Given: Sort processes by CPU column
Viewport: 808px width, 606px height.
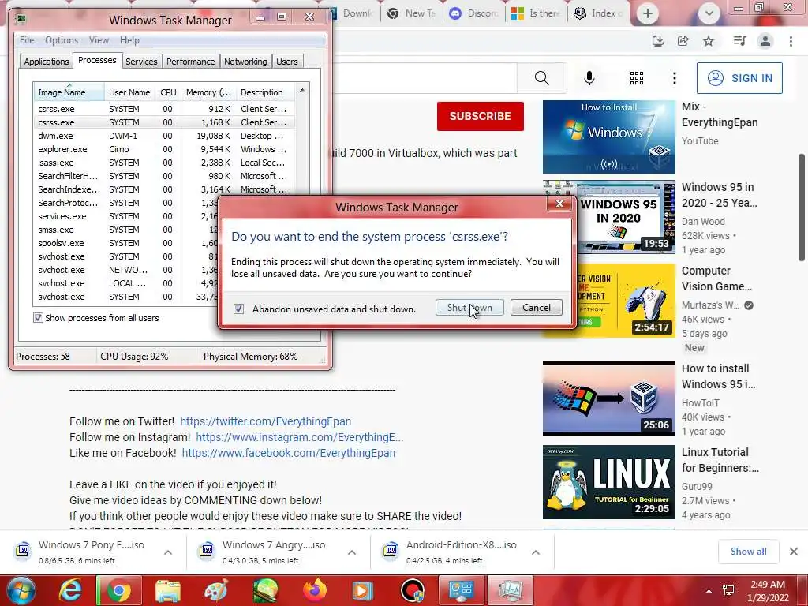Looking at the screenshot, I should pyautogui.click(x=168, y=92).
